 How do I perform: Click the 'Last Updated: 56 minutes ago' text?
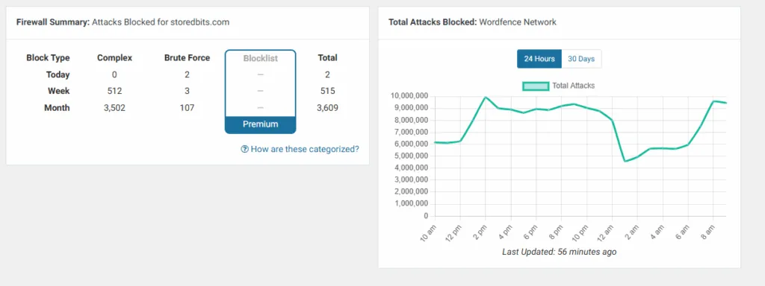coord(559,252)
